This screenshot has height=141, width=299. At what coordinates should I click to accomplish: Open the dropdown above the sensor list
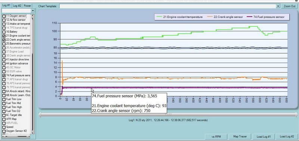tap(33, 10)
